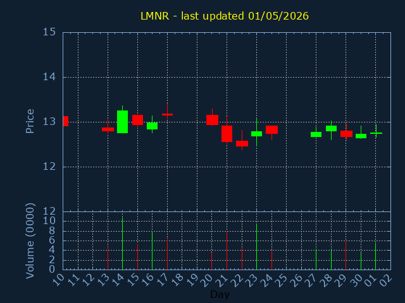Select the green candlestick for day 27
The image size is (405, 303).
click(x=316, y=134)
